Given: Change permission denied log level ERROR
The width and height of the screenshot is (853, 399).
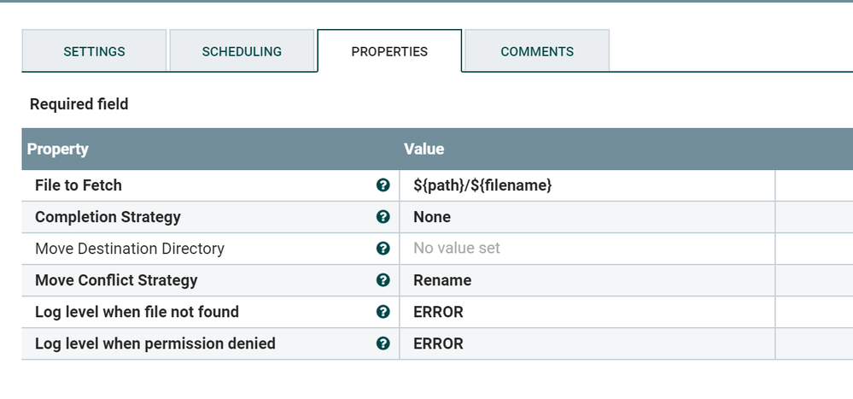Looking at the screenshot, I should point(438,343).
